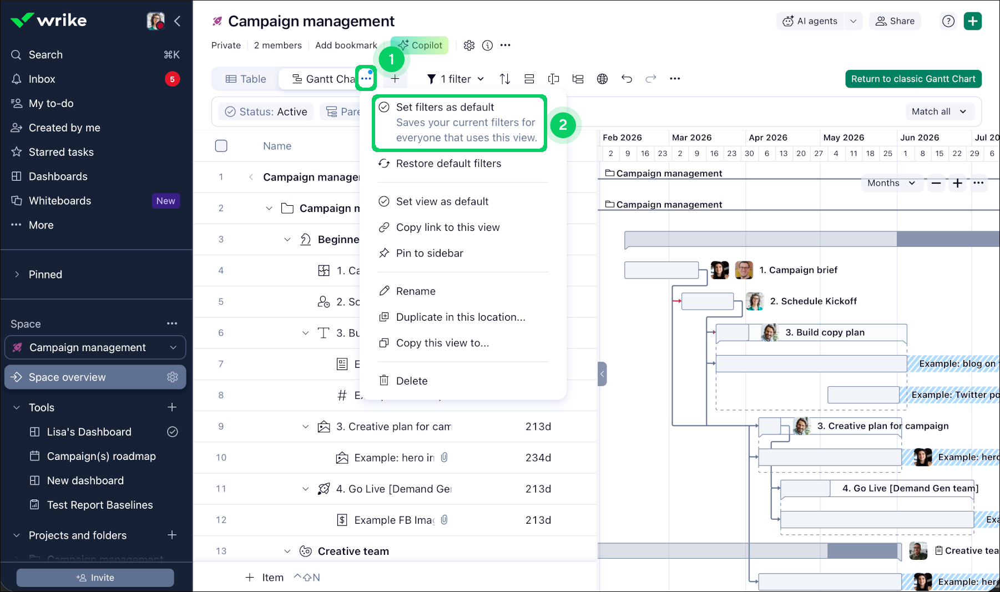The image size is (1000, 592).
Task: Click Add bookmark link
Action: [x=346, y=45]
